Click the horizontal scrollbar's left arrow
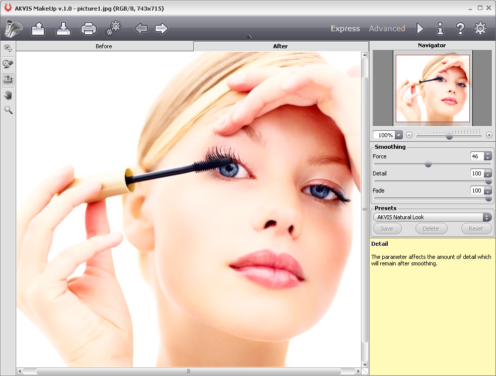The image size is (496, 376). (19, 371)
